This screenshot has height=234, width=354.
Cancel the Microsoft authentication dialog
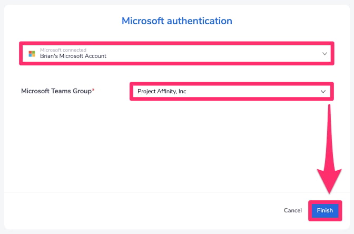pos(292,210)
